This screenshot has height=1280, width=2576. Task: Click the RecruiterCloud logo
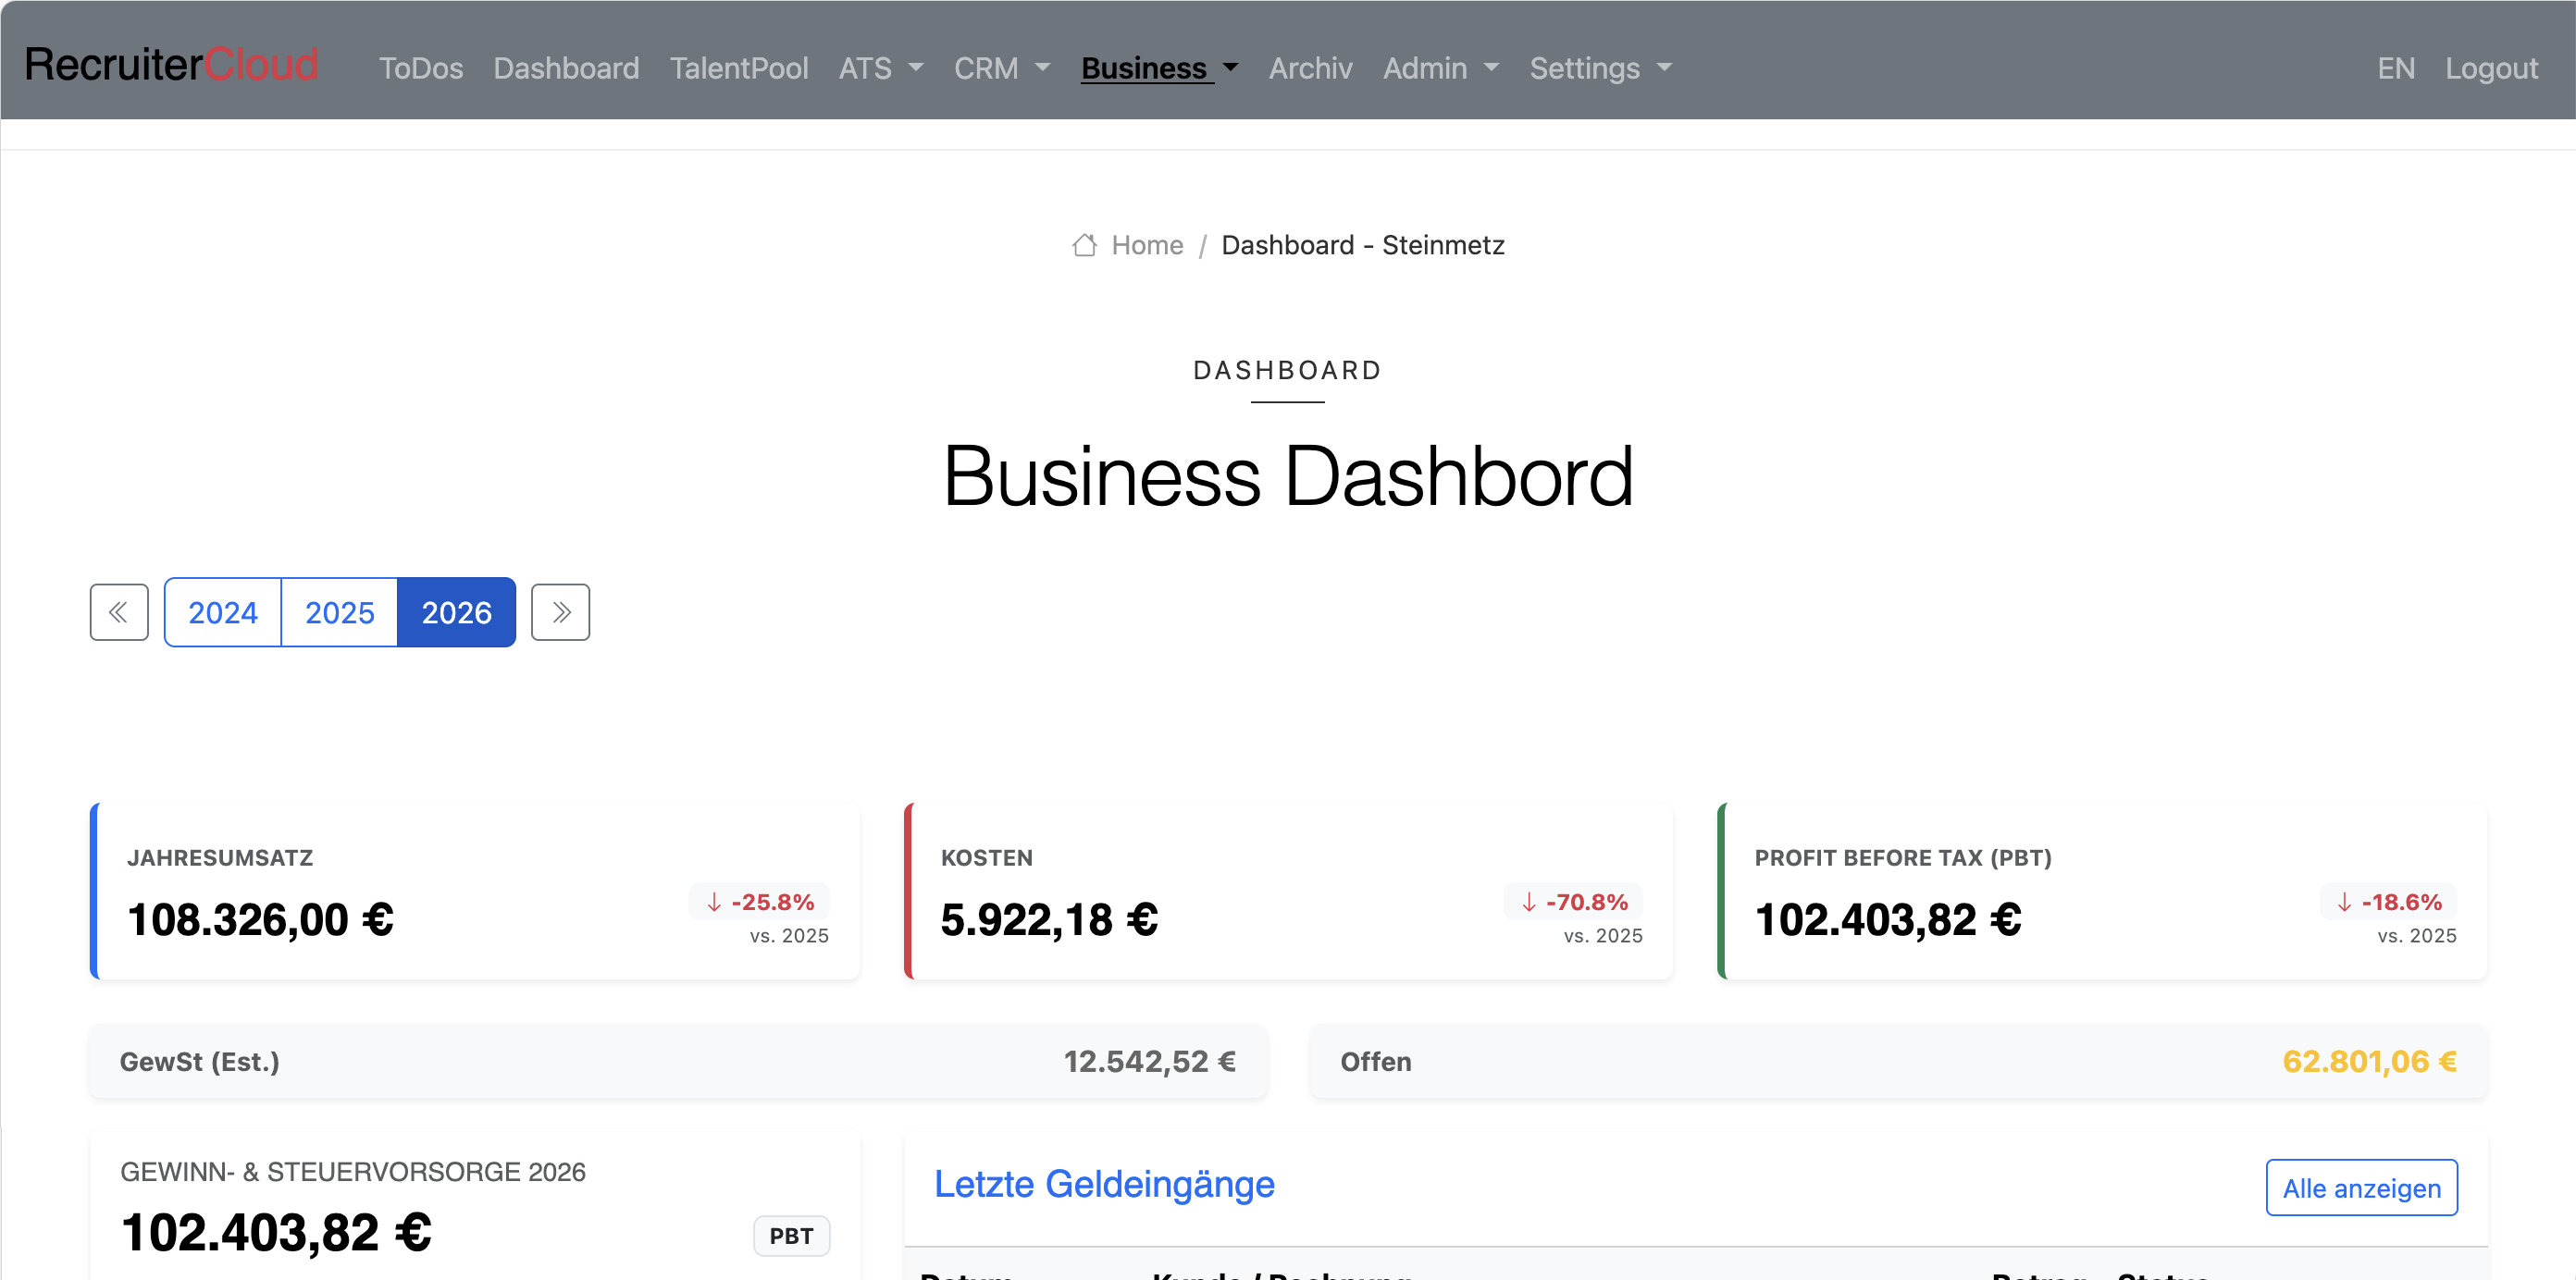[171, 65]
